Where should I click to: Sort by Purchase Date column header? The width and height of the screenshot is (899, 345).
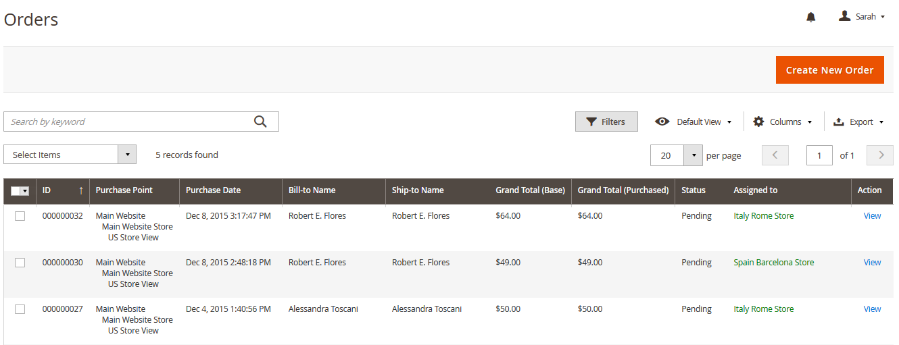point(213,190)
